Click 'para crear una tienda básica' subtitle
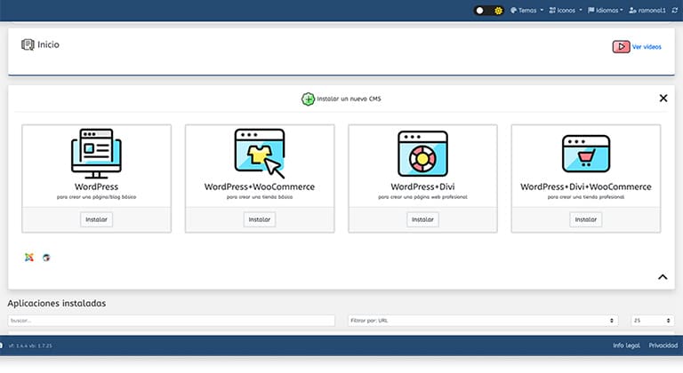 point(260,197)
